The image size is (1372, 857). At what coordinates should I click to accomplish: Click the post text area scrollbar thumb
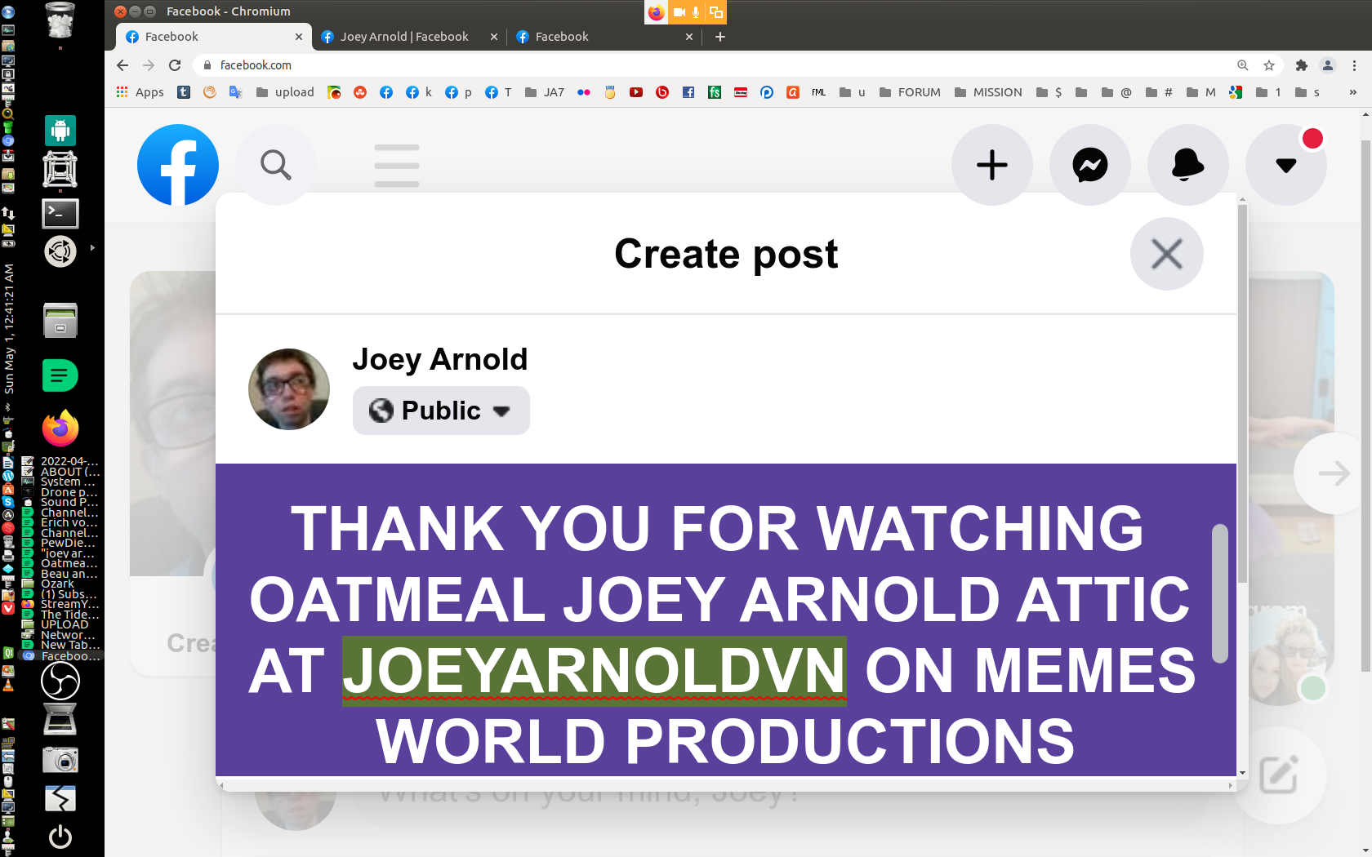(x=1220, y=593)
